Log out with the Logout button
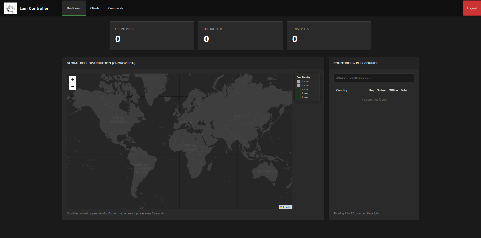Screen dimensions: 481x238 pos(472,8)
